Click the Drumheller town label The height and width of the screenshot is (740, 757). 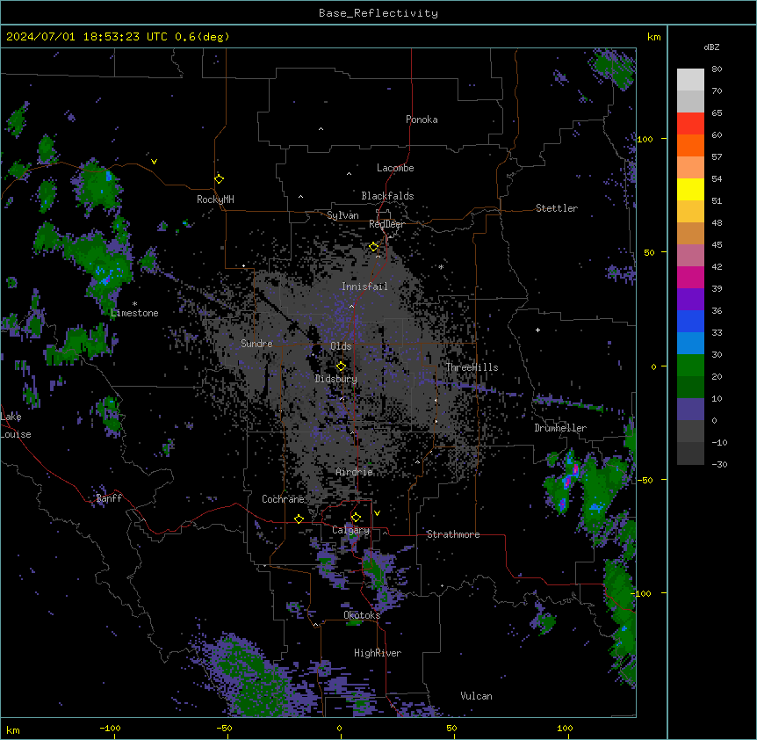pos(560,428)
